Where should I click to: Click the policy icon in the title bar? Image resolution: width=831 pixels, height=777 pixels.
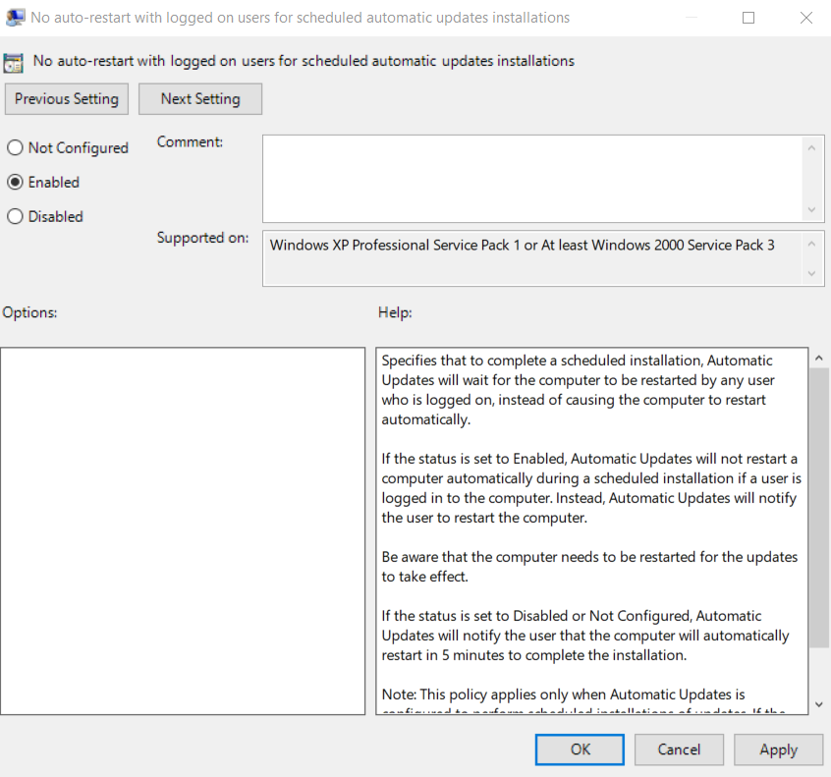[15, 17]
